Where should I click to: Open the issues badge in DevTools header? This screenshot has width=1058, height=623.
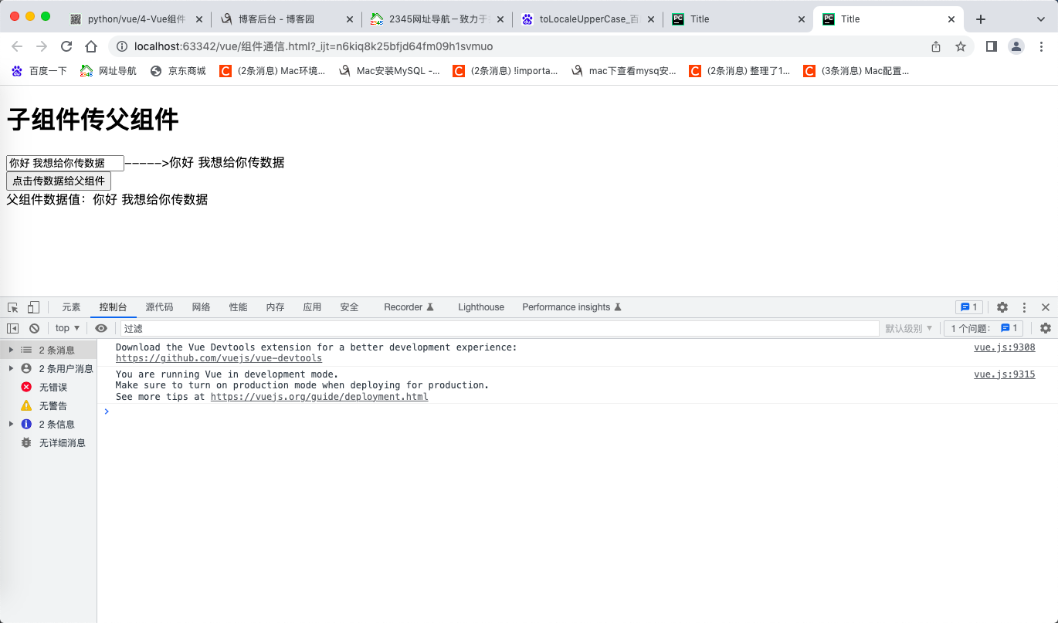click(969, 307)
